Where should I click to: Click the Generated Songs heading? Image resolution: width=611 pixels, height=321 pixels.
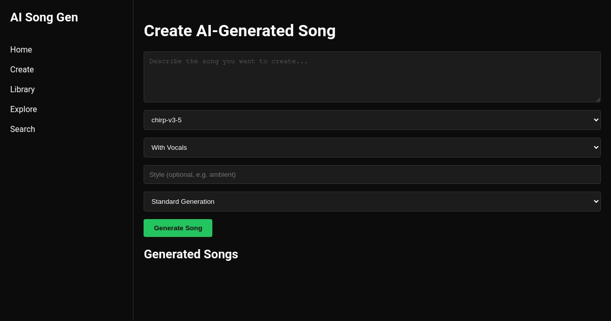coord(191,254)
